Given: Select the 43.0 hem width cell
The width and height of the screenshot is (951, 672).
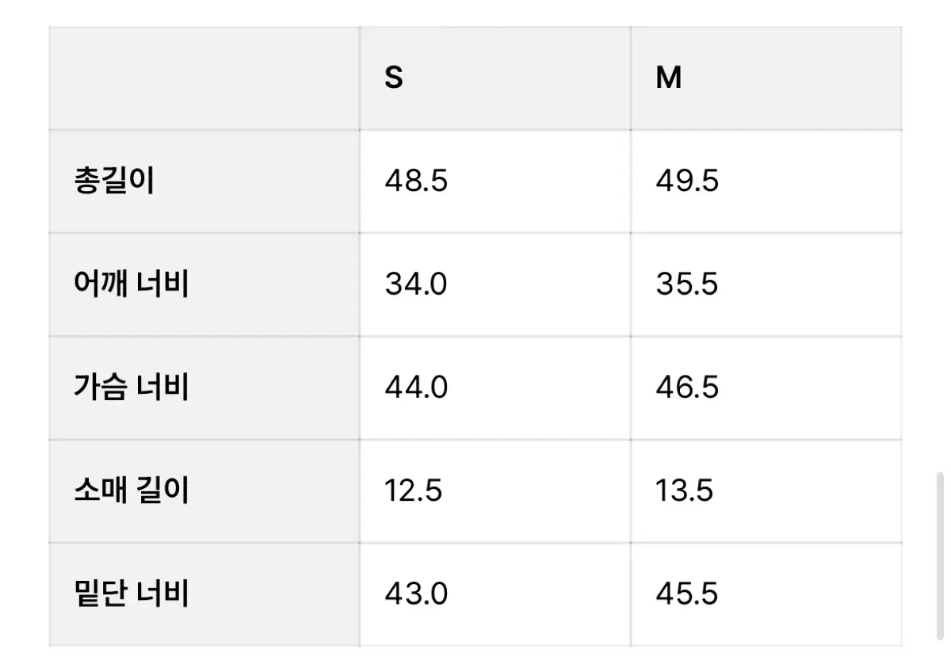Looking at the screenshot, I should point(495,594).
